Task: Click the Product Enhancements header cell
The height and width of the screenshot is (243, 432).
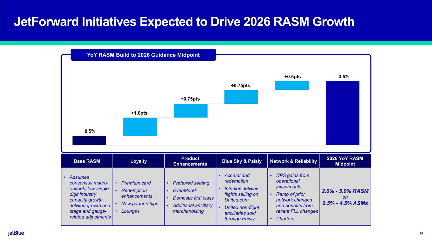Action: point(190,161)
